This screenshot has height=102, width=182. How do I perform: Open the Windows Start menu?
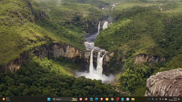[49, 99]
